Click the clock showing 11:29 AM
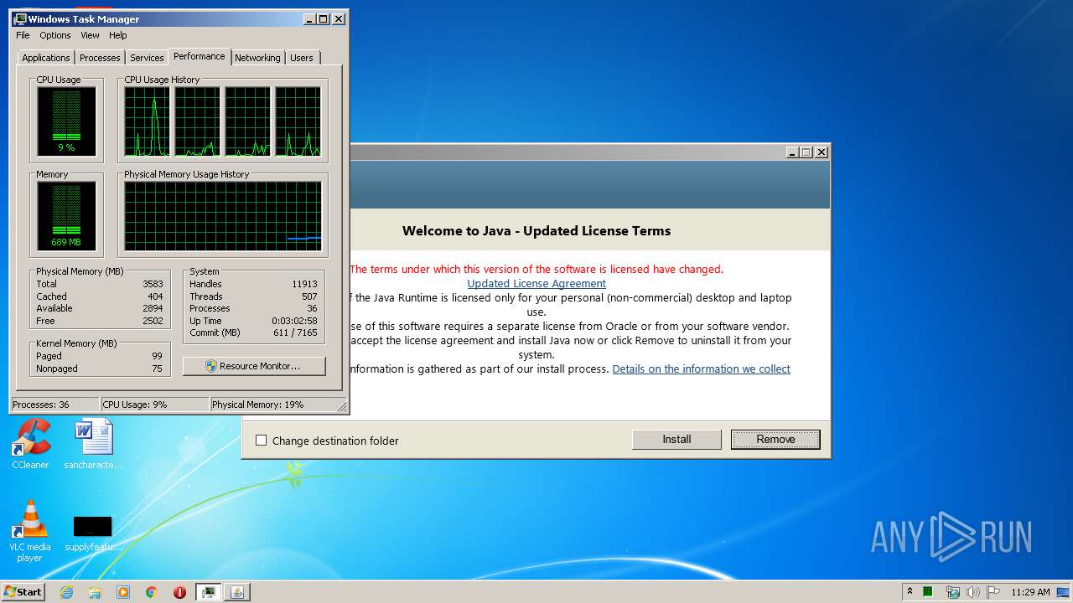Screen dimensions: 1073x603 1030,592
